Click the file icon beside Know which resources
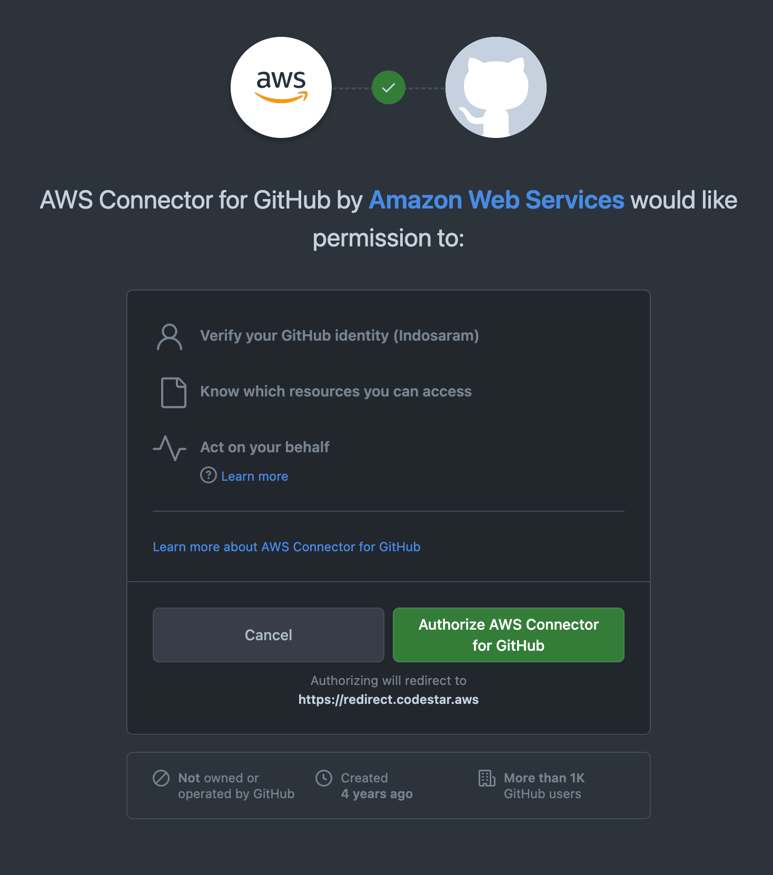This screenshot has height=875, width=773. tap(173, 392)
